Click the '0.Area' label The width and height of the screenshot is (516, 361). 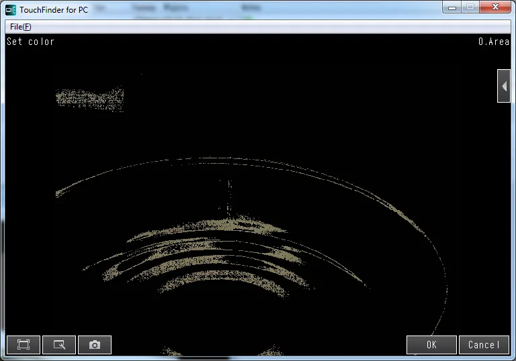tap(493, 42)
